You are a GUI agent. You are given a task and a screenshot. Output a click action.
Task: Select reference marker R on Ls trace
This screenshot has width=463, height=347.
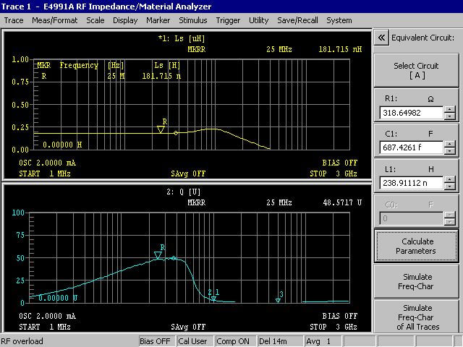tap(161, 129)
